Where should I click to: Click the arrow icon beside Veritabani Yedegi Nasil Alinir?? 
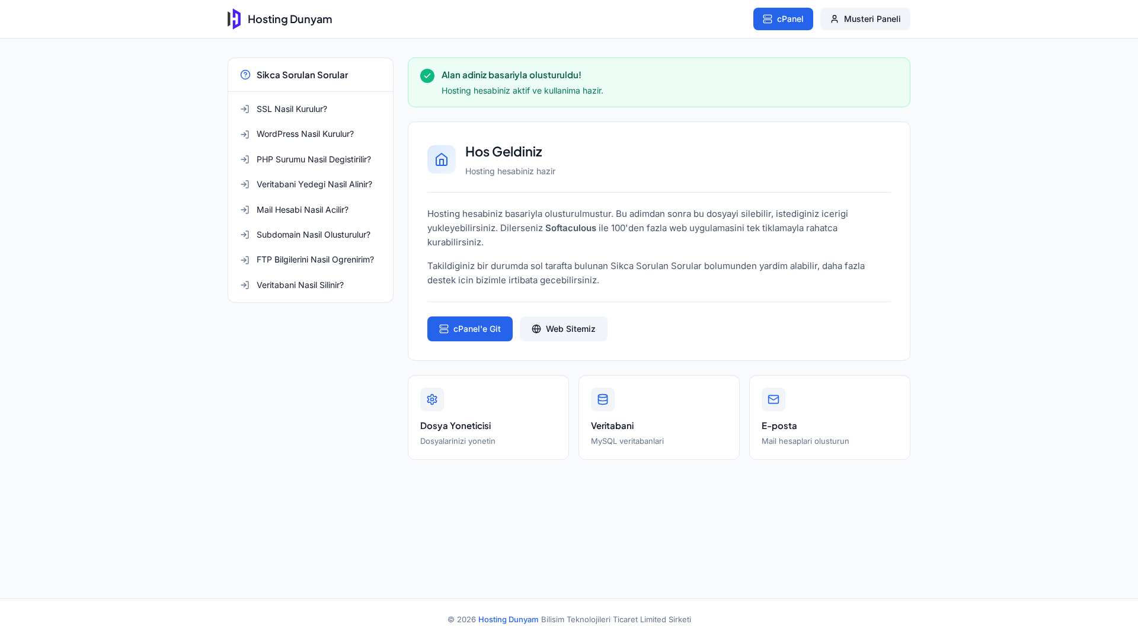[x=245, y=184]
